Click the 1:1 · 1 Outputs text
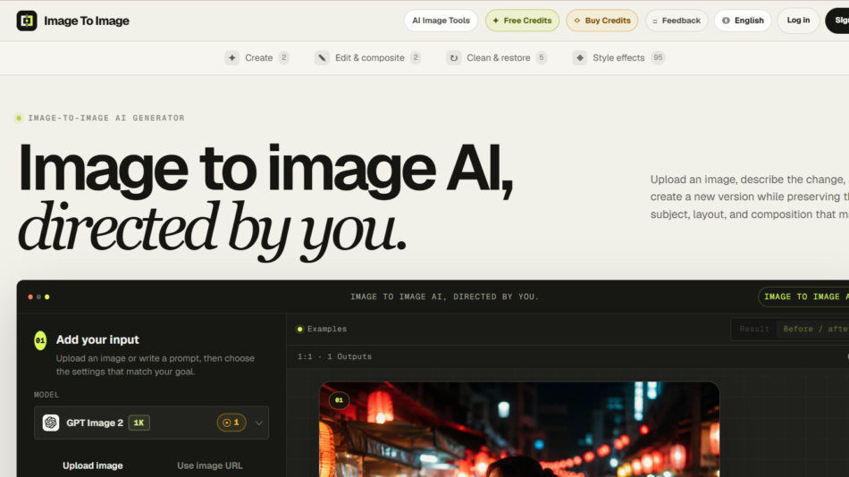Image resolution: width=849 pixels, height=477 pixels. click(x=334, y=356)
